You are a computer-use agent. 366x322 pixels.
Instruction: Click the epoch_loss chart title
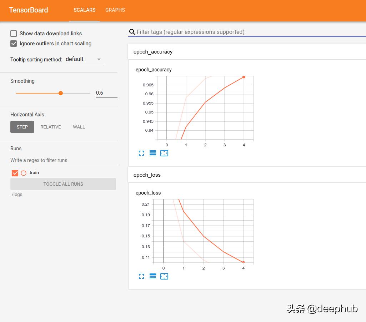148,193
